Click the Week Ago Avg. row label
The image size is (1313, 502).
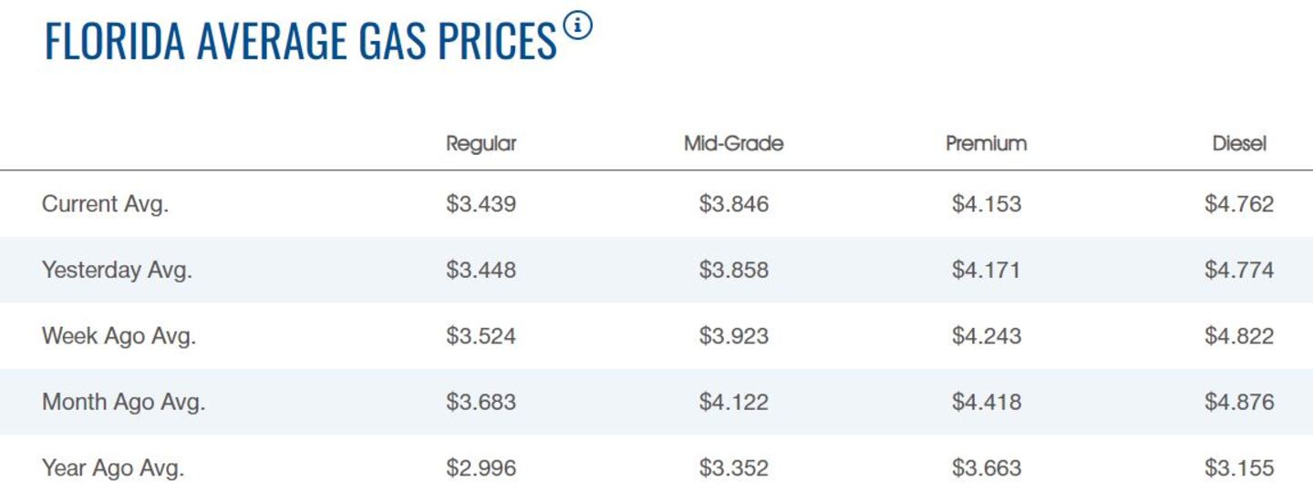tap(119, 336)
